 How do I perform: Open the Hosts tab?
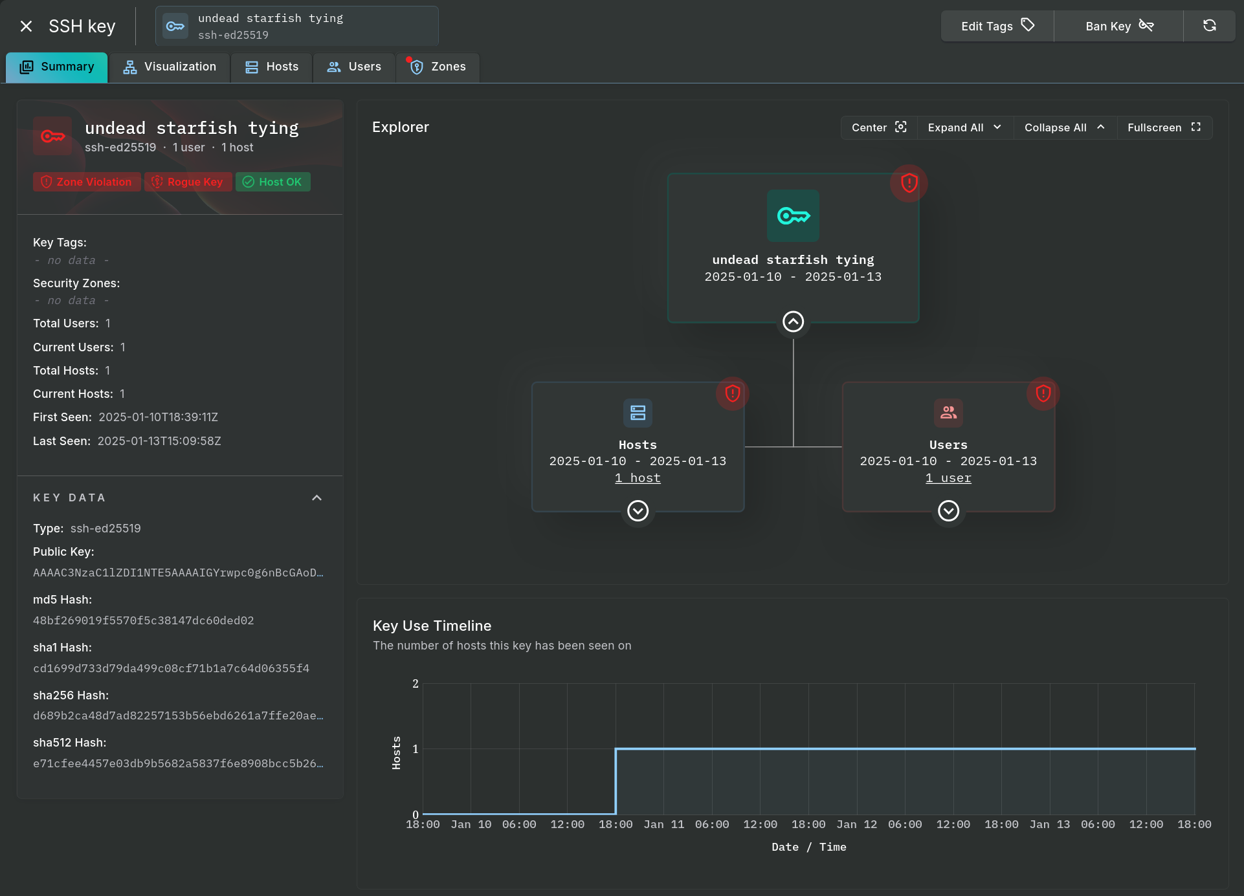point(272,67)
